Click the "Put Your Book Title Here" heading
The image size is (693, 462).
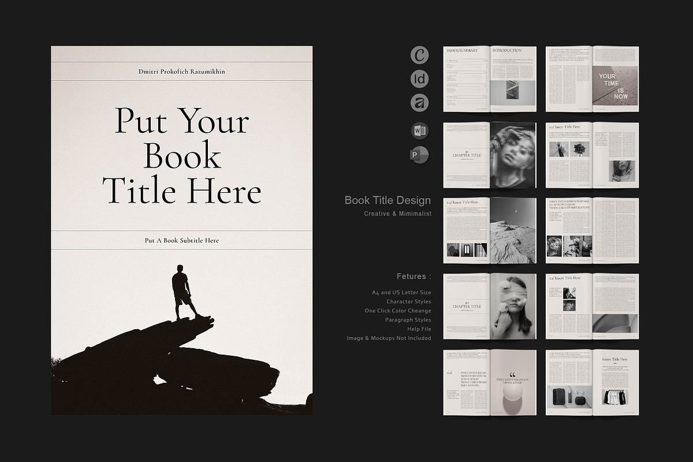point(182,156)
